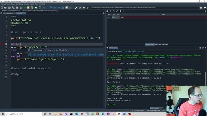
Task: Open console pane options menu
Action: coord(205,48)
